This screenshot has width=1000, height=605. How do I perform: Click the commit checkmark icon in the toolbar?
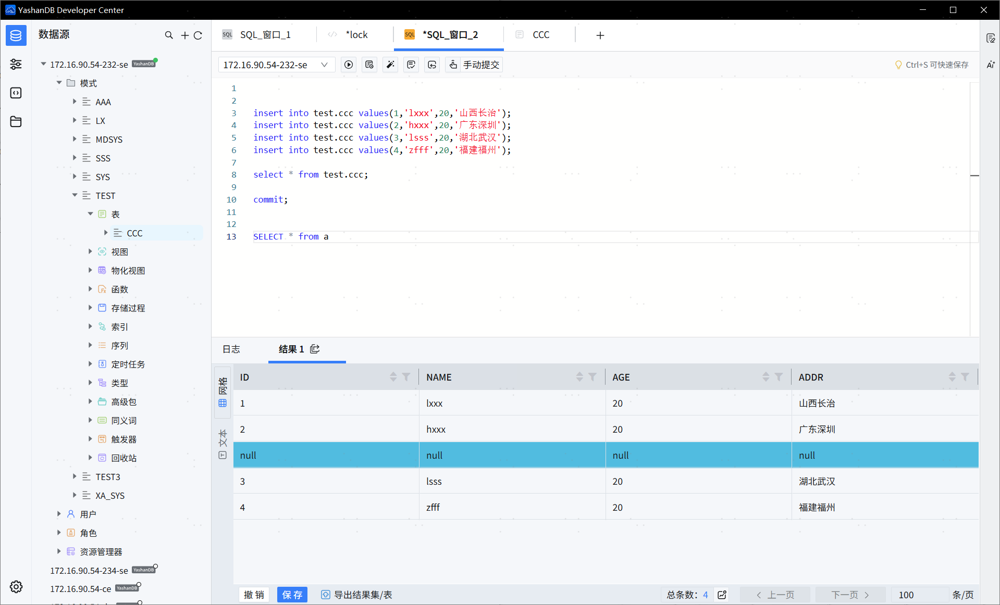pos(411,65)
